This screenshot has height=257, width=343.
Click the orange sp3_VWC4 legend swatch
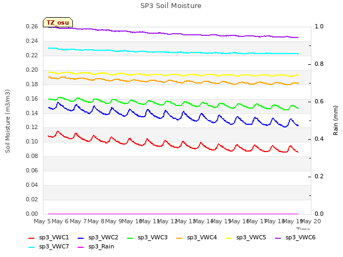tap(180, 238)
